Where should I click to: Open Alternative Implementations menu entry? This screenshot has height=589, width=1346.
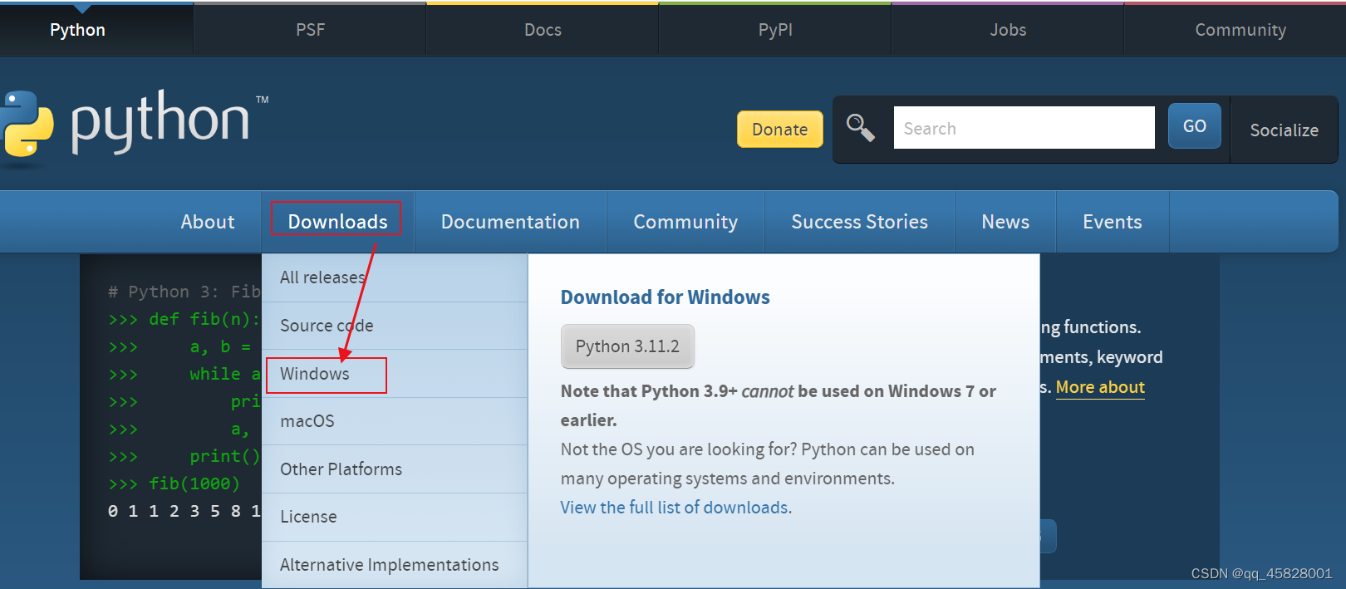pos(389,565)
